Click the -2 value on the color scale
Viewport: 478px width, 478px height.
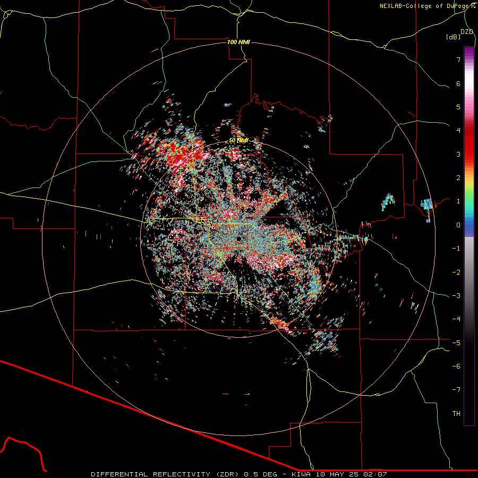point(456,272)
